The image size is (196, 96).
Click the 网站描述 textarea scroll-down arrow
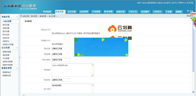tap(93, 75)
